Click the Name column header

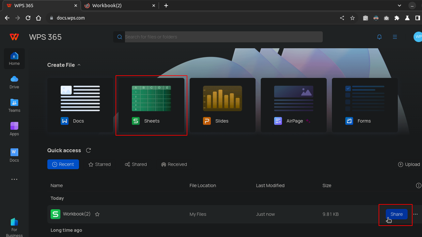(56, 185)
